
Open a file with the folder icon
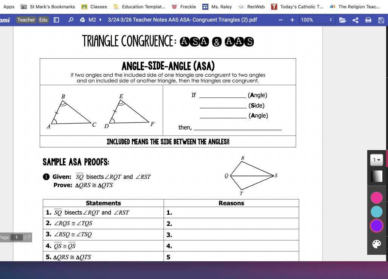[343, 20]
